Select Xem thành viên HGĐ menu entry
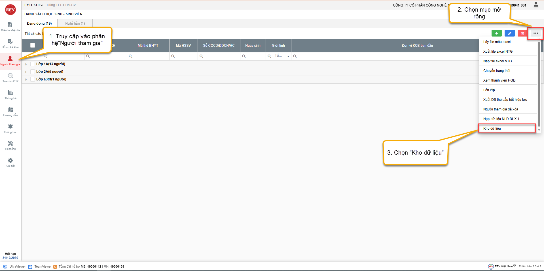The height and width of the screenshot is (271, 544). click(x=508, y=80)
